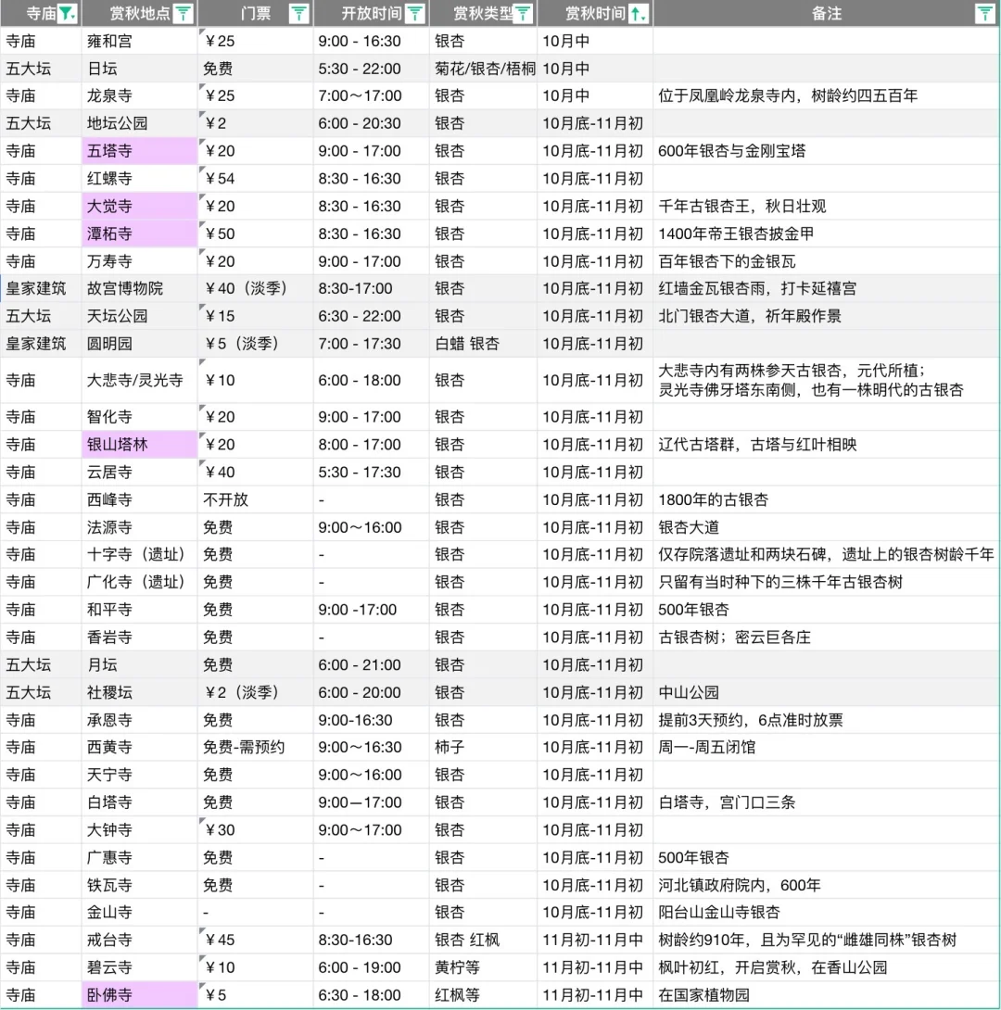This screenshot has width=1001, height=1010.
Task: Select the 西峰寺 cell
Action: (139, 499)
